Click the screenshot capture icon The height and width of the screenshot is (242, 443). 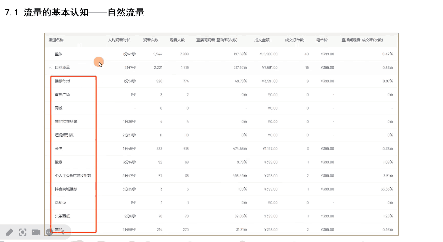pos(23,232)
